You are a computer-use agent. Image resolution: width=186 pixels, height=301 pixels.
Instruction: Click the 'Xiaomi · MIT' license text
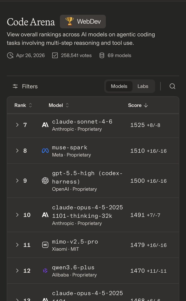[x=65, y=249]
